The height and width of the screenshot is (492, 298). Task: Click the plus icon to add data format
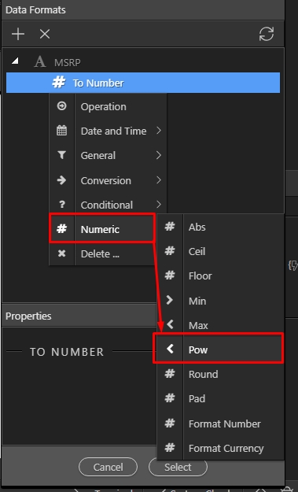pyautogui.click(x=18, y=34)
